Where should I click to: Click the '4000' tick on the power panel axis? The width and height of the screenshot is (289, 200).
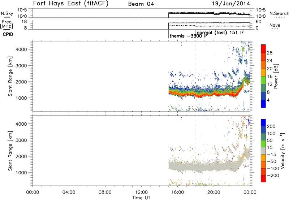pos(21,49)
